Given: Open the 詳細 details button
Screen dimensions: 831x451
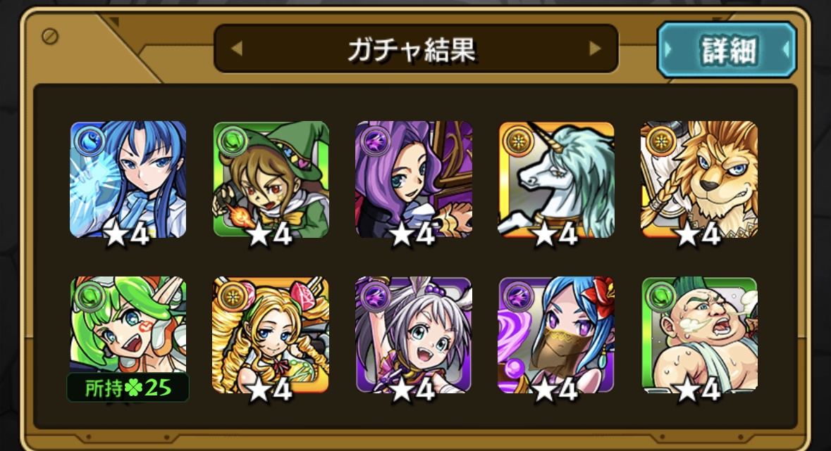Looking at the screenshot, I should coord(727,50).
